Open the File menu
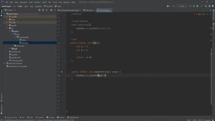Image resolution: width=215 pixels, height=121 pixels. click(x=7, y=2)
